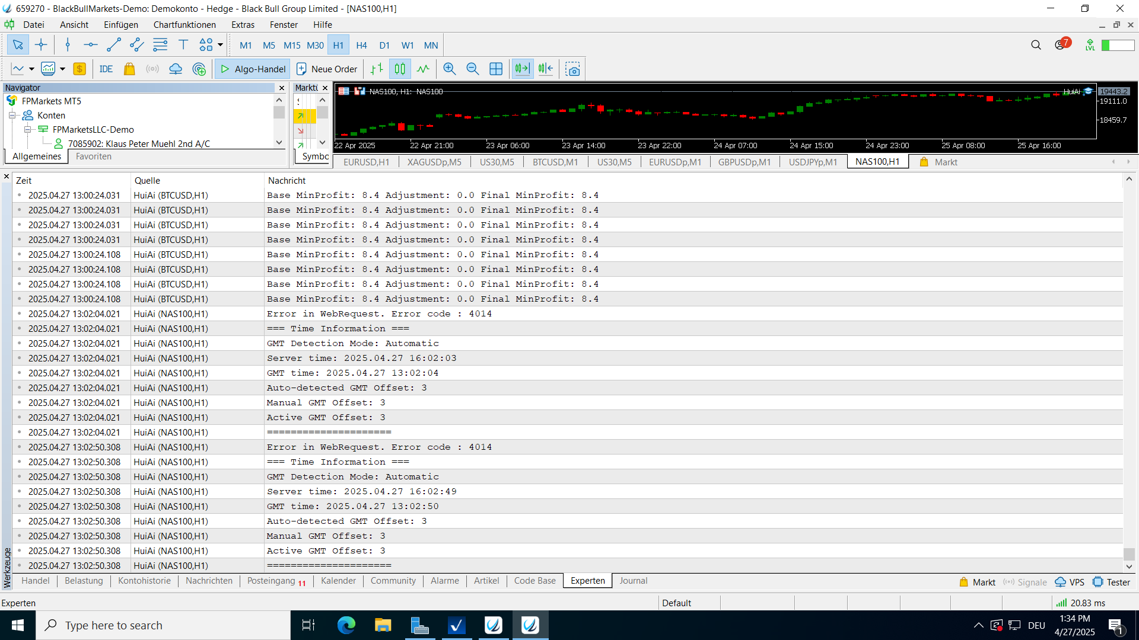Screen dimensions: 1139x640
Task: Open the chart type dropdown arrow
Action: click(31, 69)
